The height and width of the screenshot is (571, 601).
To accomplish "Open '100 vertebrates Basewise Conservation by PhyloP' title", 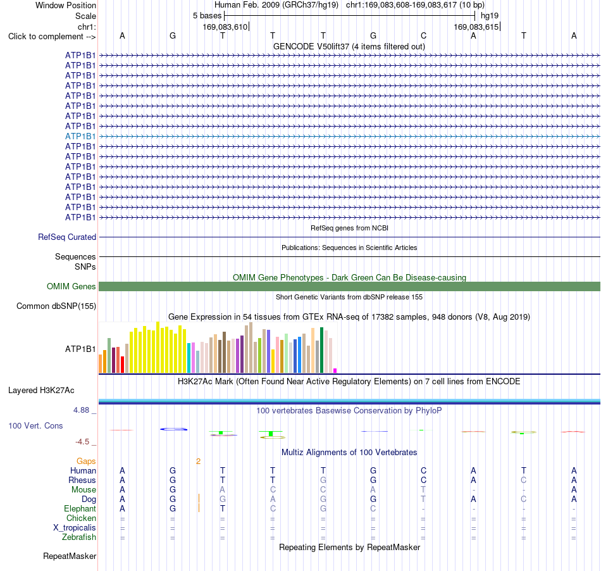I will click(x=349, y=410).
